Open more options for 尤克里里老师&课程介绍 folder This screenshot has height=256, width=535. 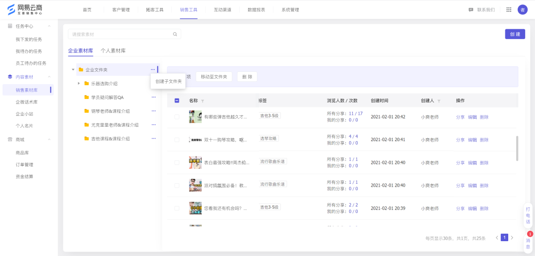click(154, 125)
